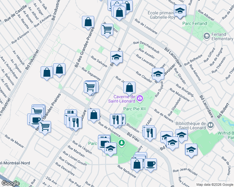
Task: Open the Ferland Elementary label
Action: pyautogui.click(x=222, y=36)
